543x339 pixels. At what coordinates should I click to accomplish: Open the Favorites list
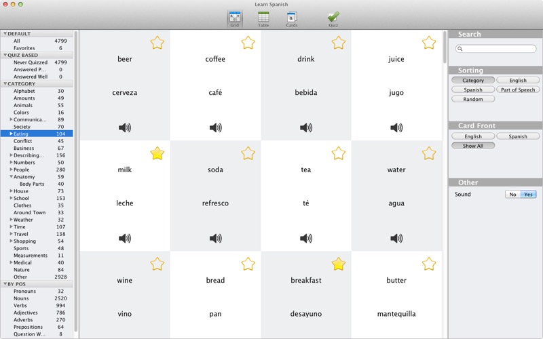37,48
